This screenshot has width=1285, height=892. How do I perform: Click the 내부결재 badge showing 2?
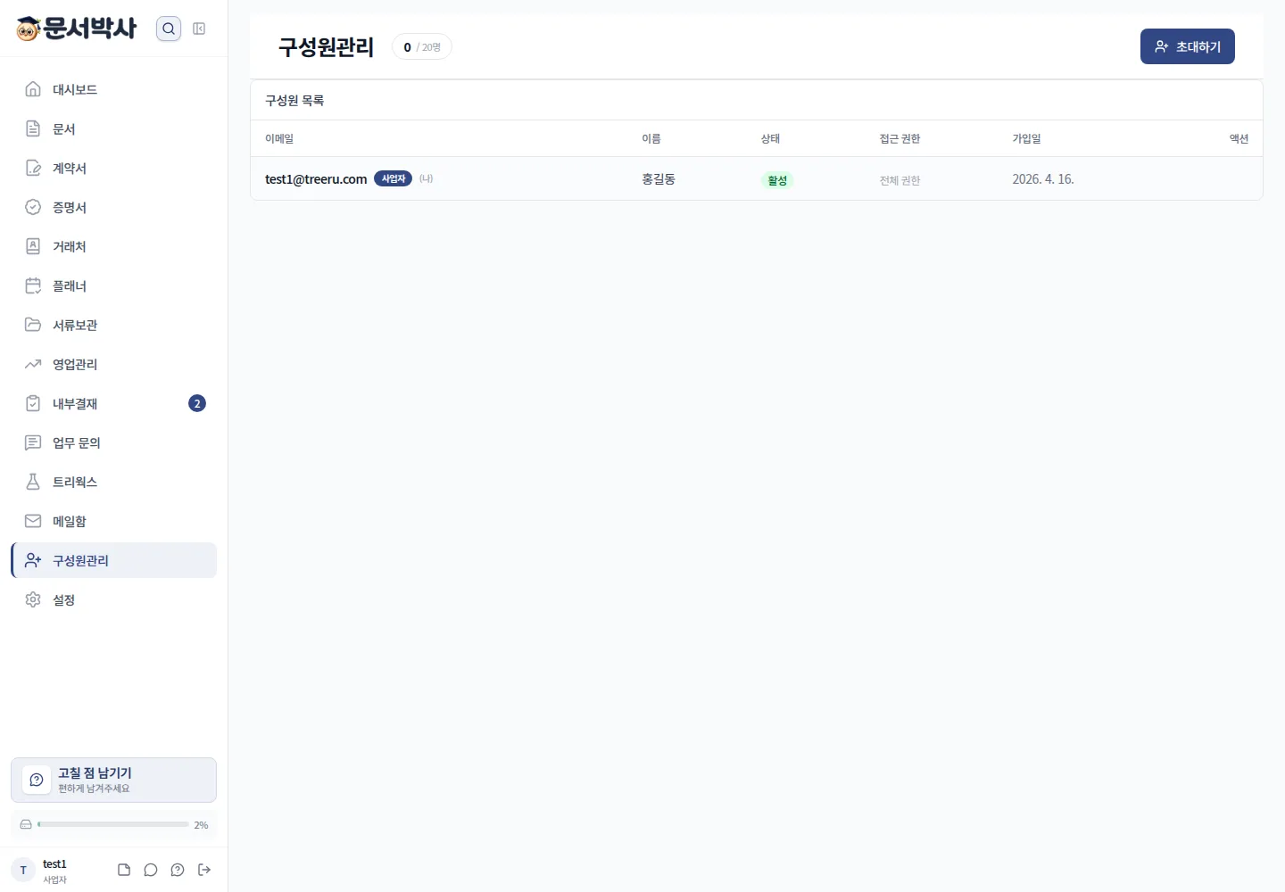[197, 403]
